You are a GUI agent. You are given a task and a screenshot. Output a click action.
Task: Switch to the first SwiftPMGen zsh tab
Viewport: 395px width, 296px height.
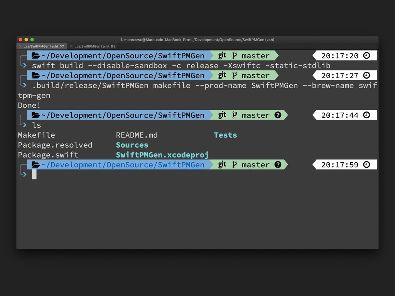click(42, 46)
